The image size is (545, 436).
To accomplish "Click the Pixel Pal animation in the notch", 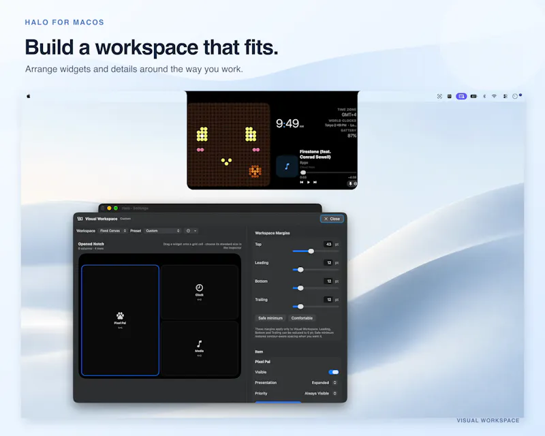I will [x=229, y=144].
